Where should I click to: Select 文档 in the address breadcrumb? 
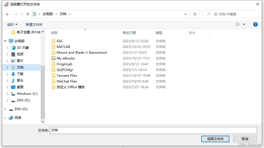tap(63, 14)
